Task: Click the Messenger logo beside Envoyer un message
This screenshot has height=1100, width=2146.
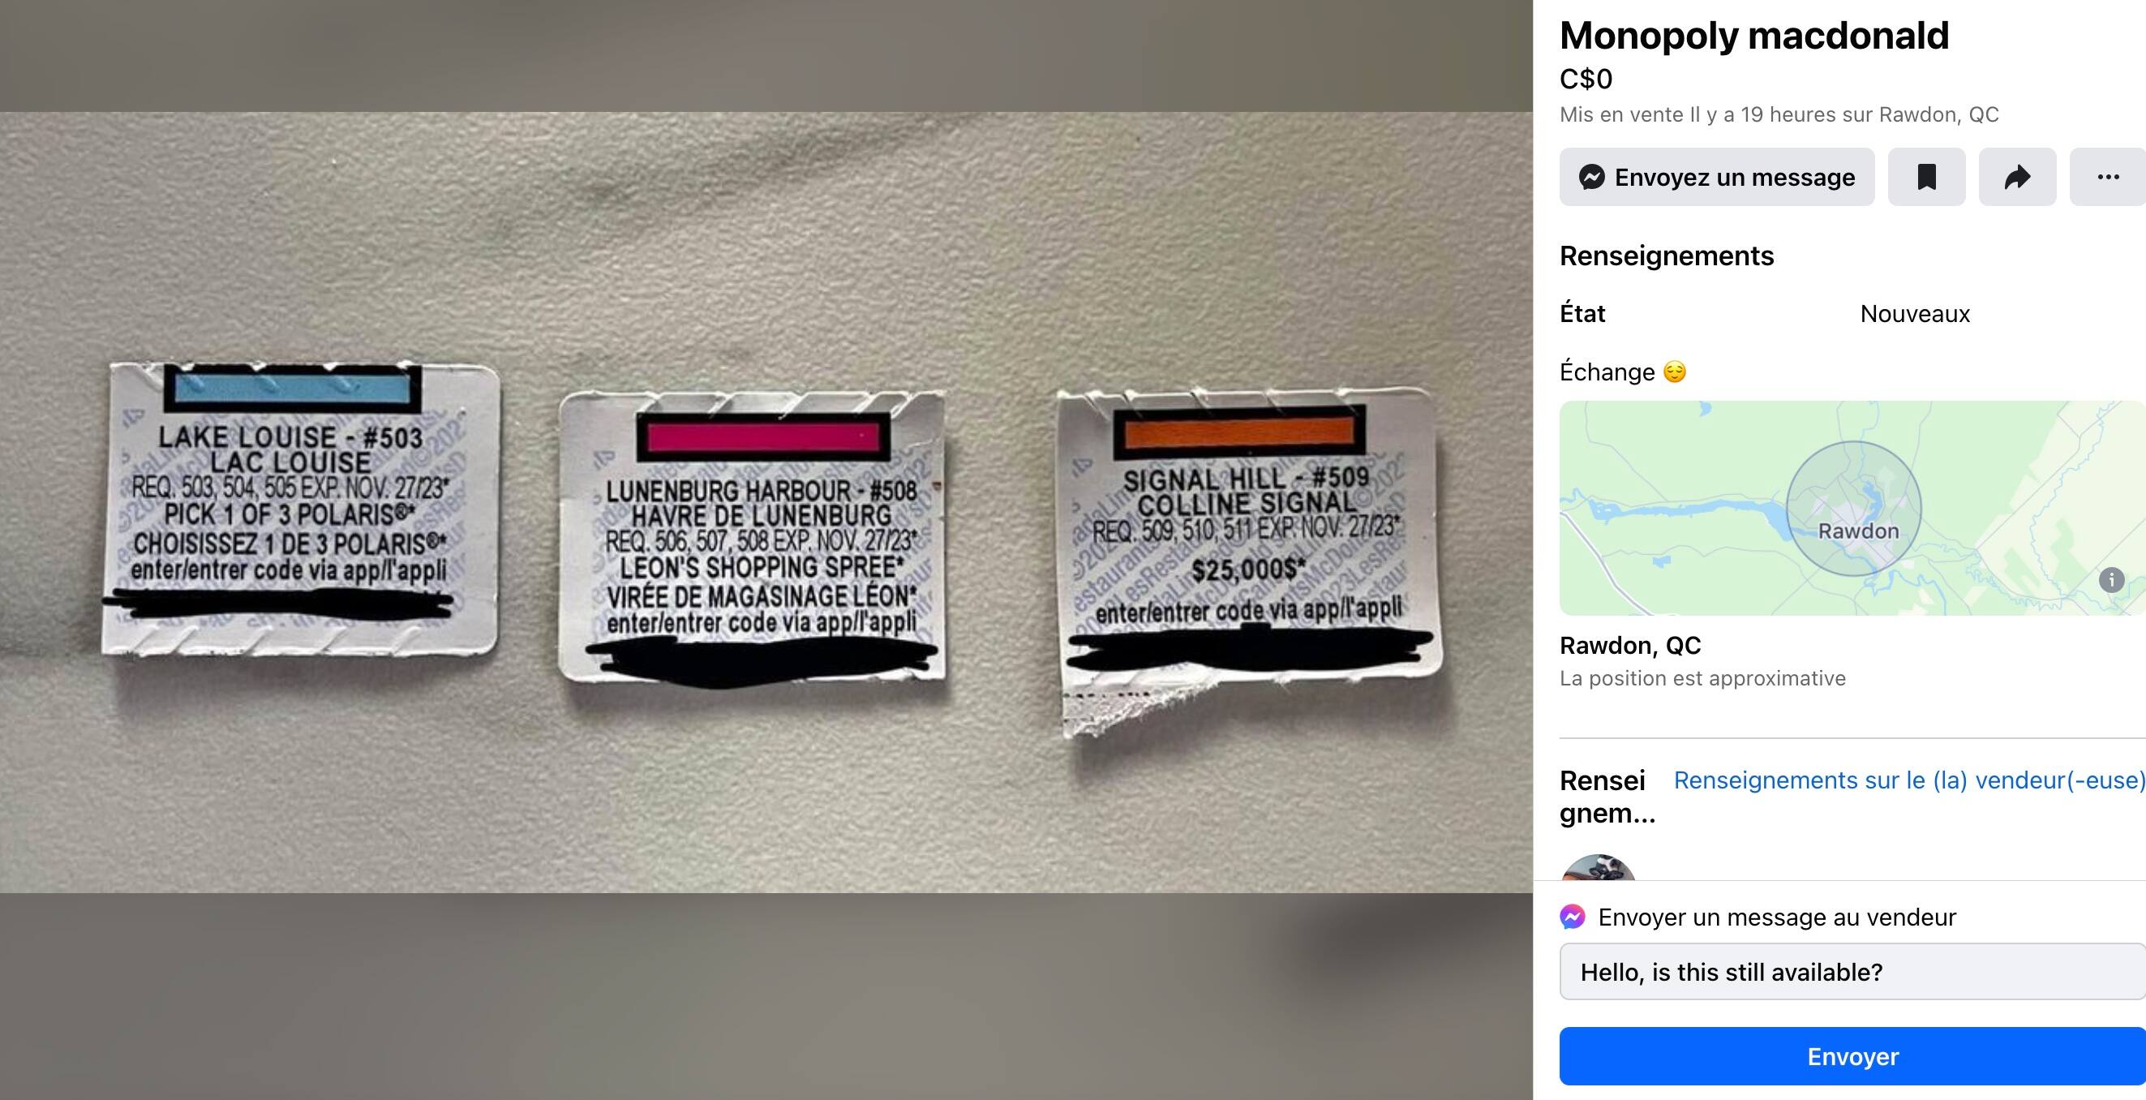Action: (1572, 917)
